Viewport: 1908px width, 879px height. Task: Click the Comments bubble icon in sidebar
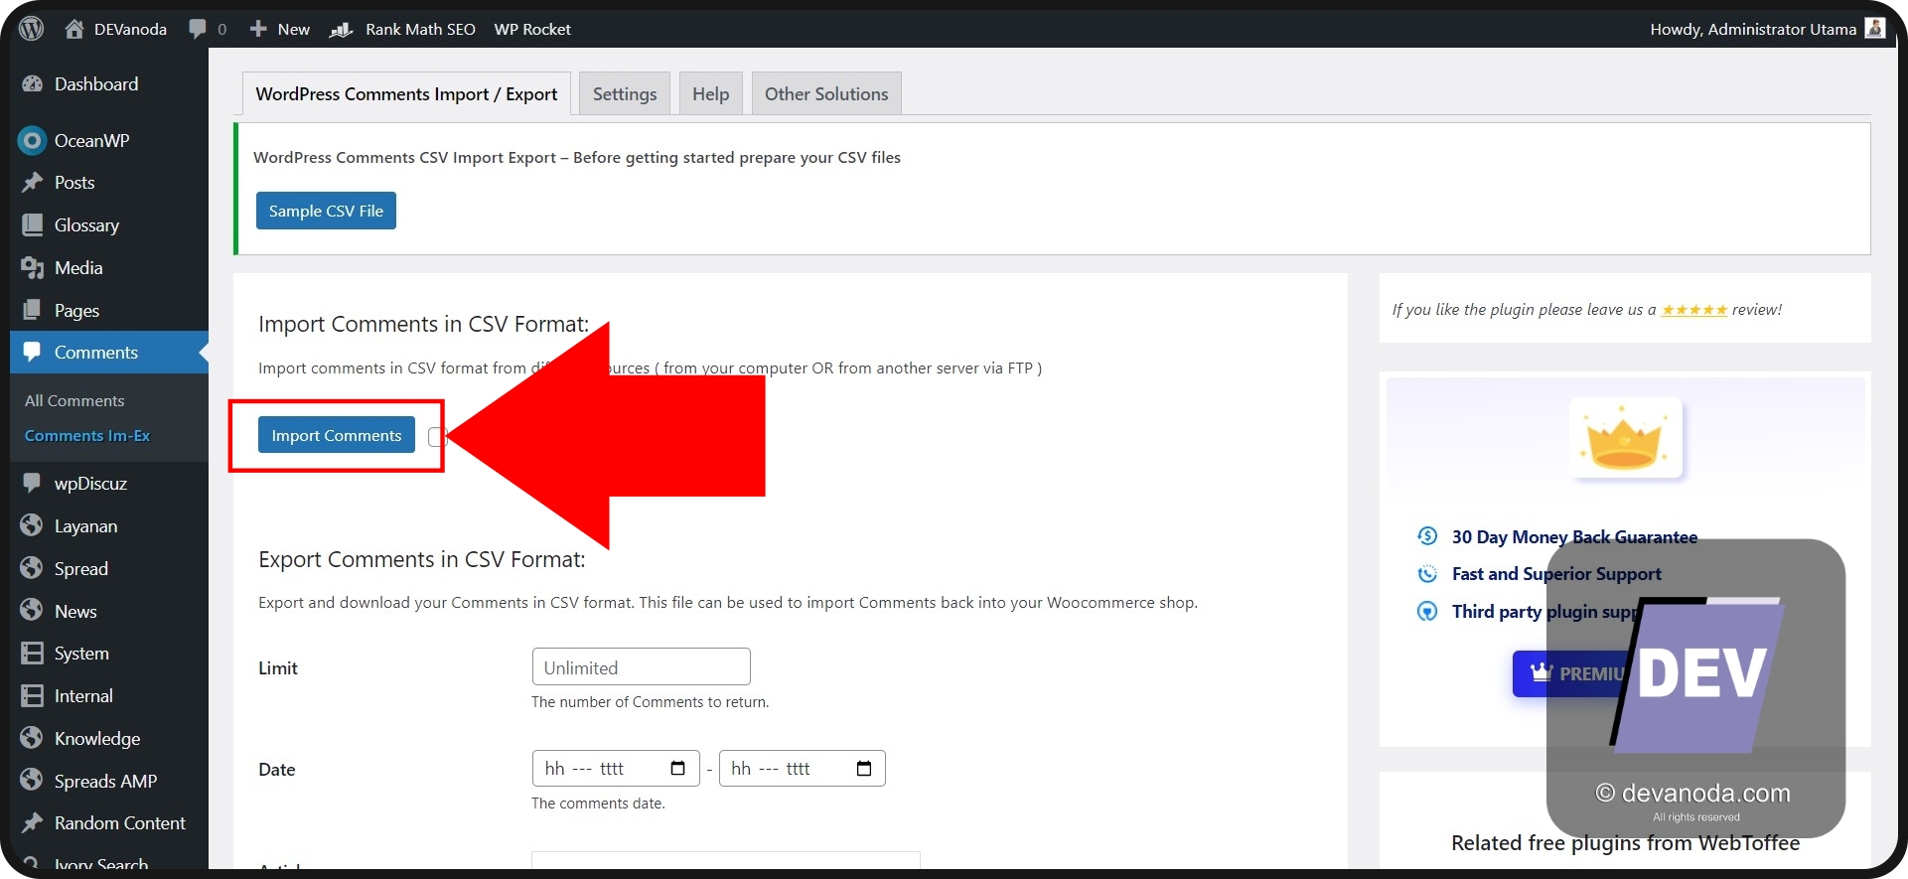point(33,352)
